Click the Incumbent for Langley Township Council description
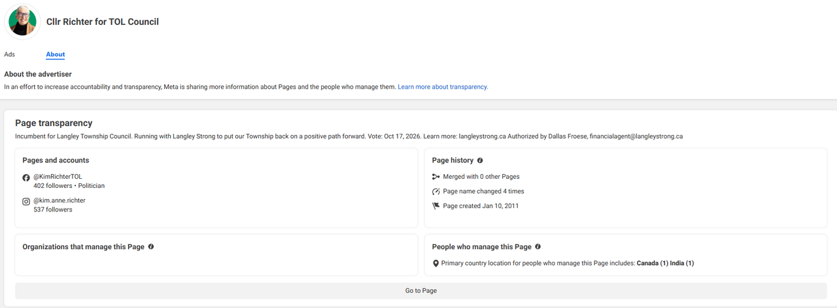The image size is (837, 308). click(x=349, y=136)
